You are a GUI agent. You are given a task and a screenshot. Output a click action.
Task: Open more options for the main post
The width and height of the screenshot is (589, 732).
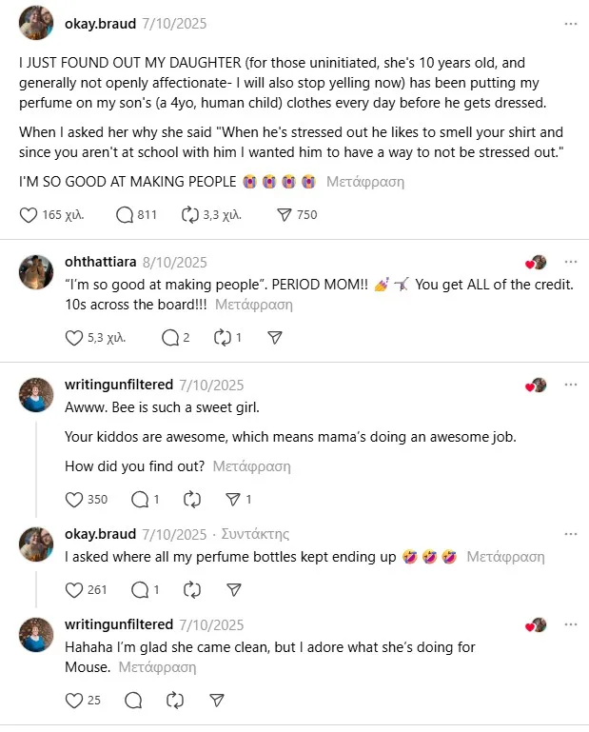(570, 23)
